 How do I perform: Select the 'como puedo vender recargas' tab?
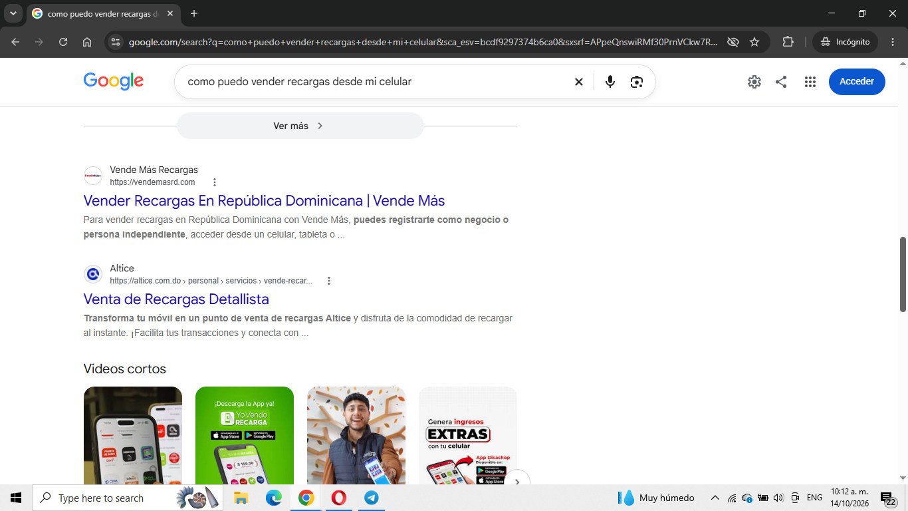(x=104, y=13)
